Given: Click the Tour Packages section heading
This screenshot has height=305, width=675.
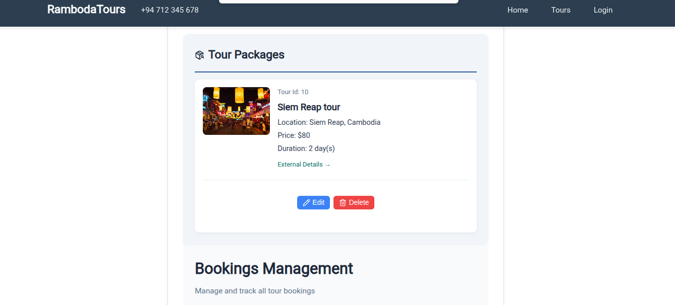Looking at the screenshot, I should pyautogui.click(x=246, y=55).
